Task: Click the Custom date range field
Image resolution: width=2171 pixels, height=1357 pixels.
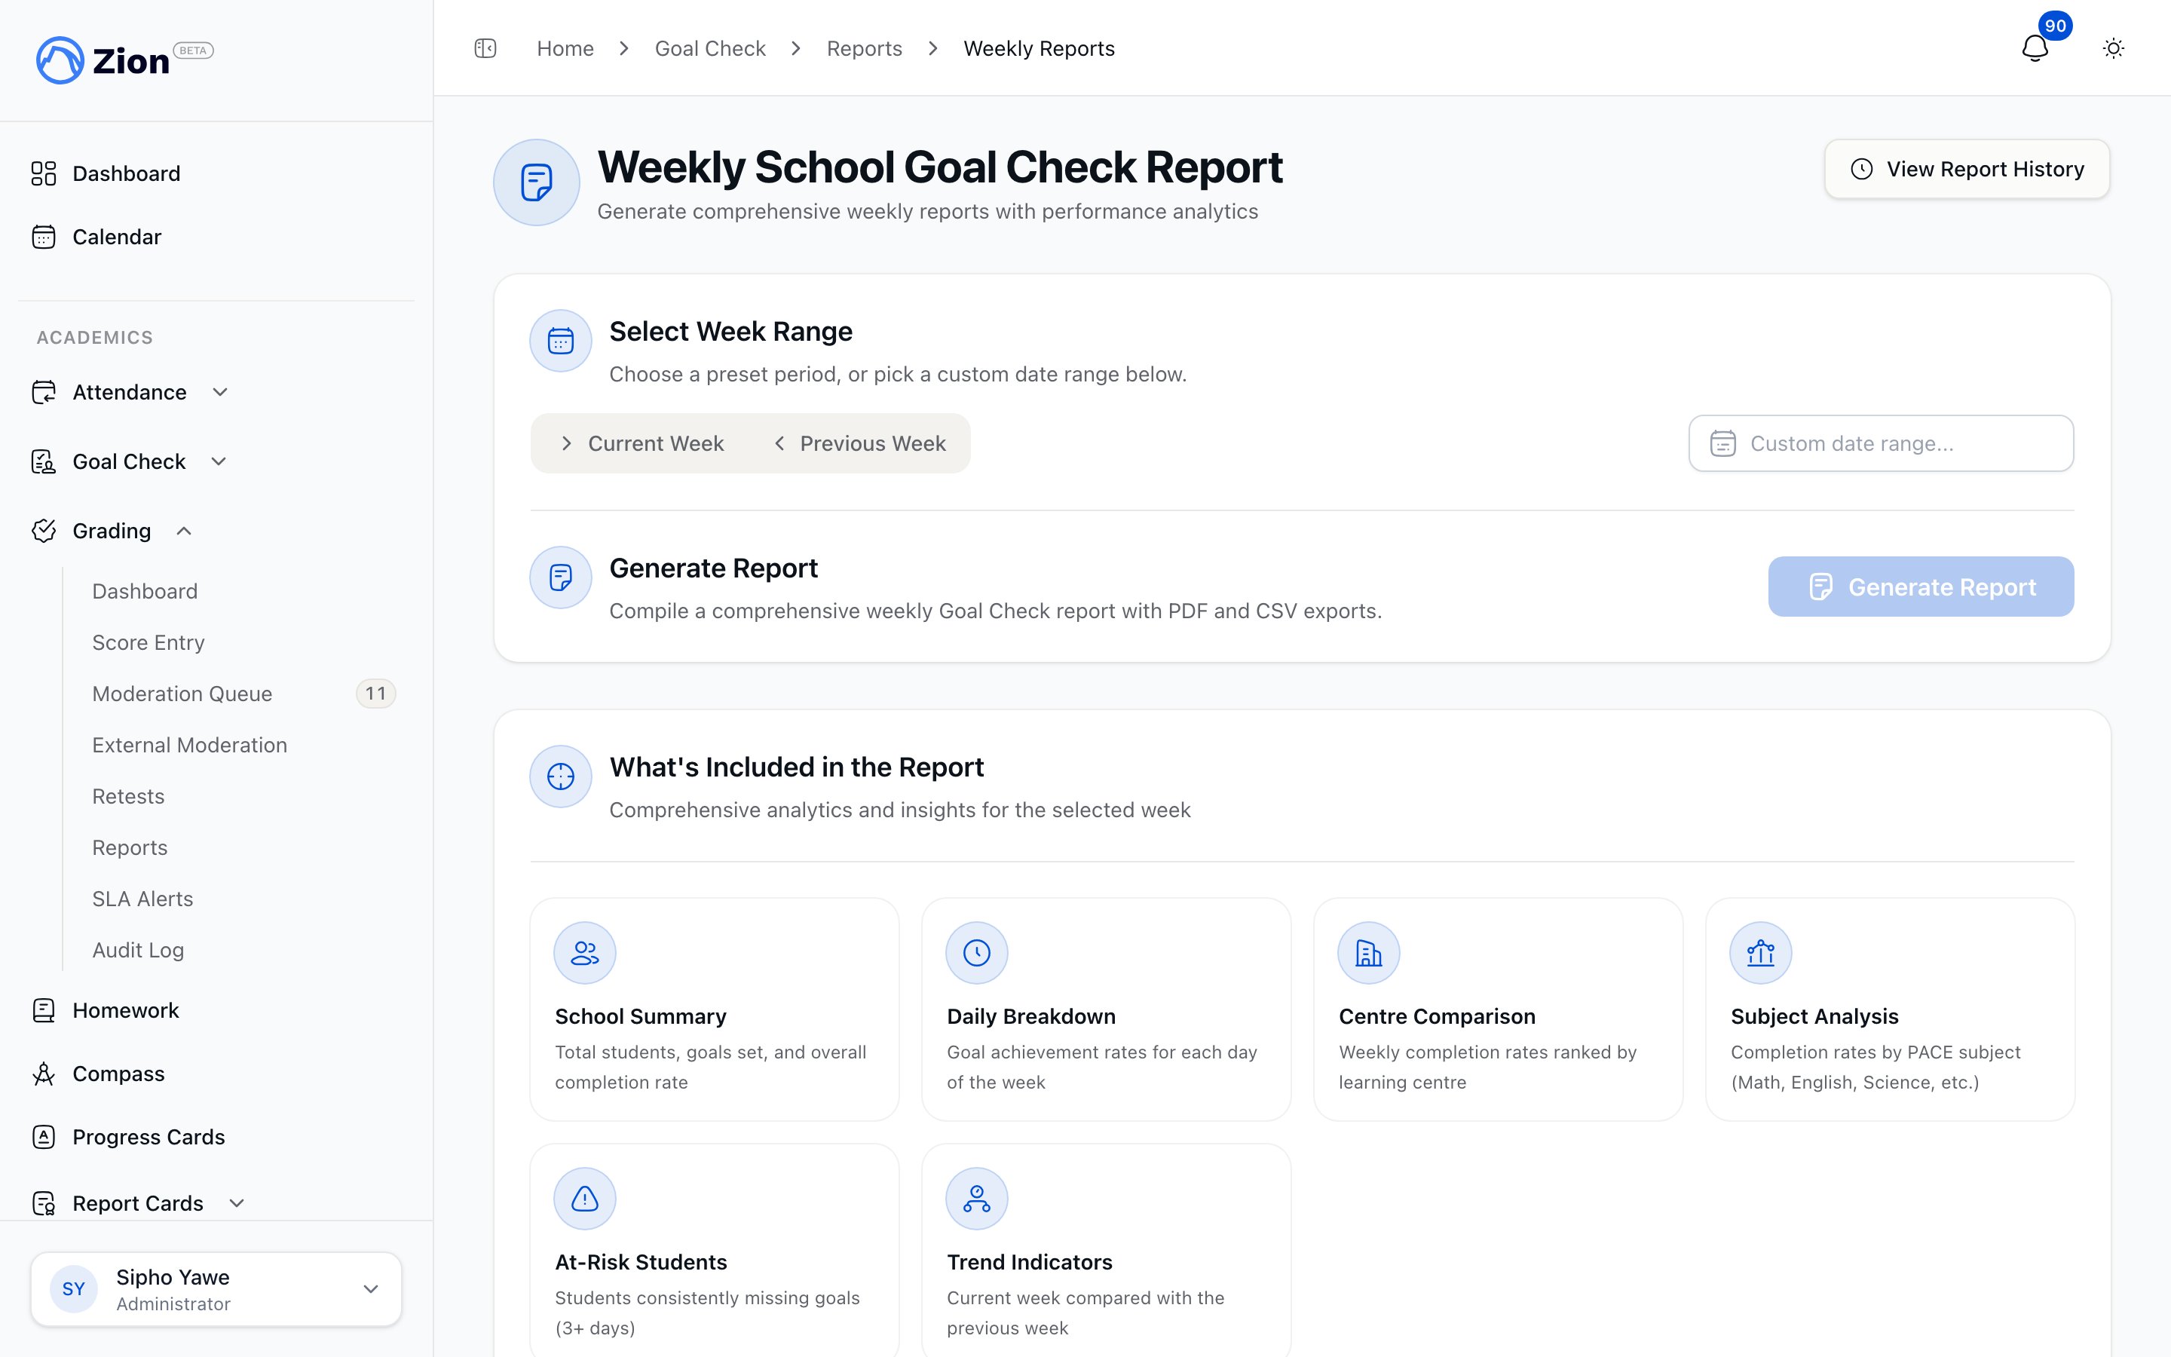Action: coord(1882,443)
